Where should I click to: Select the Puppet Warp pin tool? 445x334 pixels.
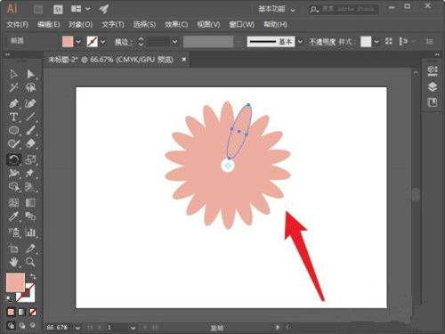pyautogui.click(x=30, y=173)
